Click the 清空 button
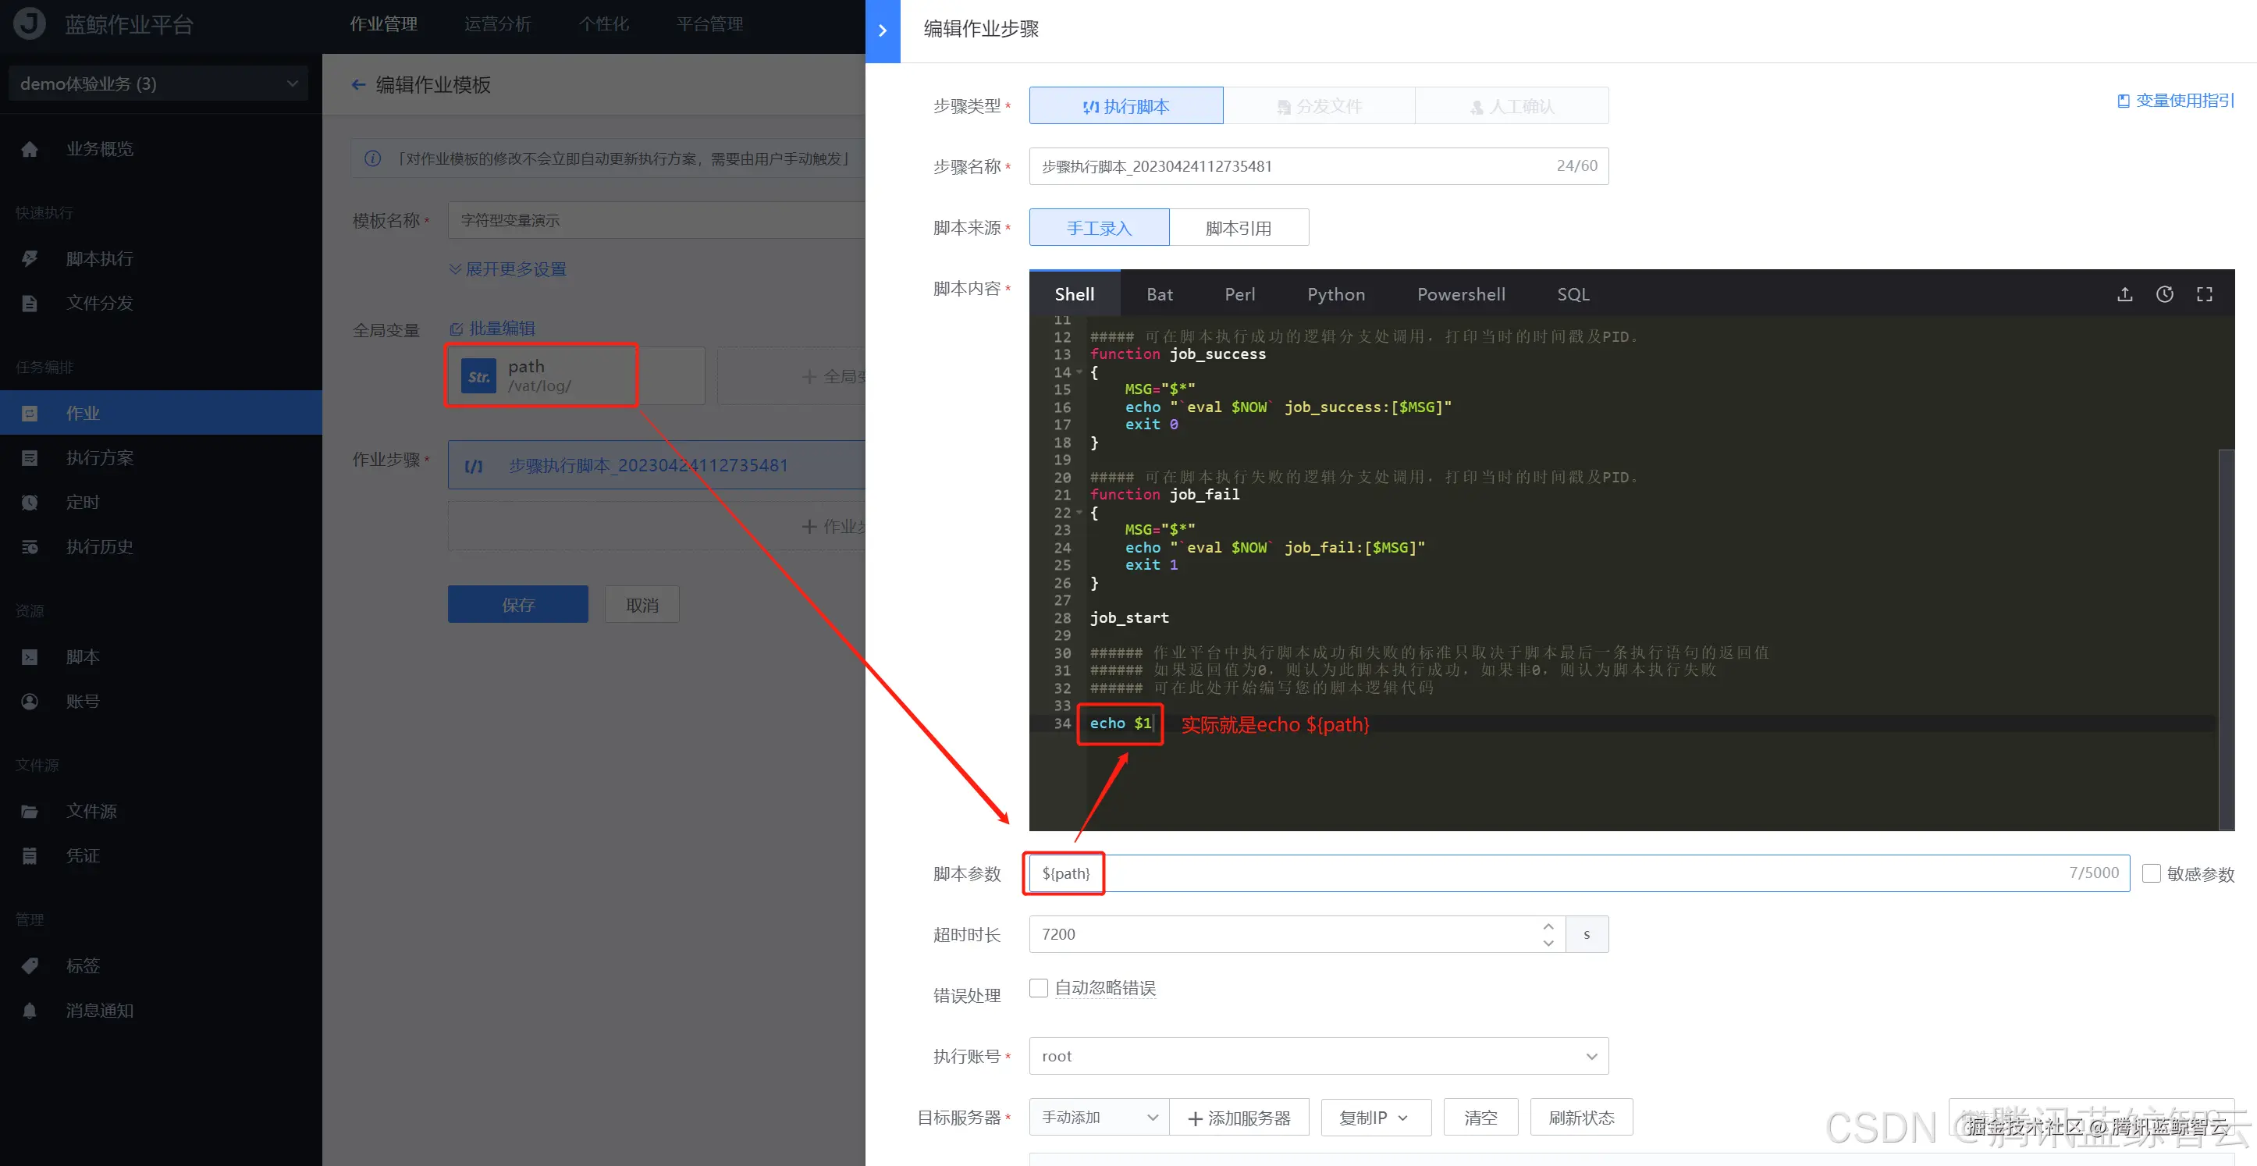 1480,1117
